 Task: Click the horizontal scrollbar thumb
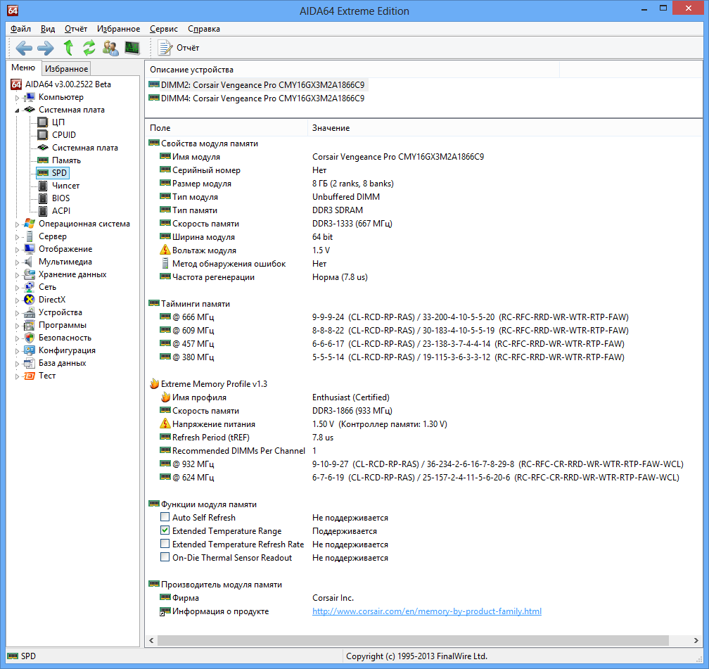tap(413, 640)
